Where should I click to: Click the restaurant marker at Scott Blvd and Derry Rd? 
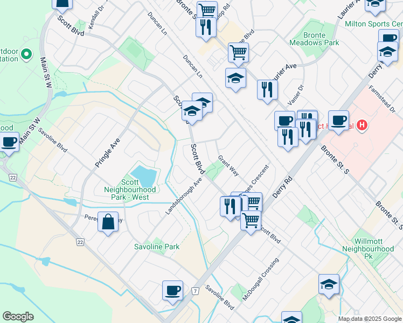(x=230, y=207)
